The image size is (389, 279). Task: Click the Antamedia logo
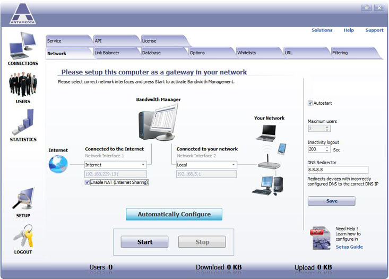(x=23, y=14)
